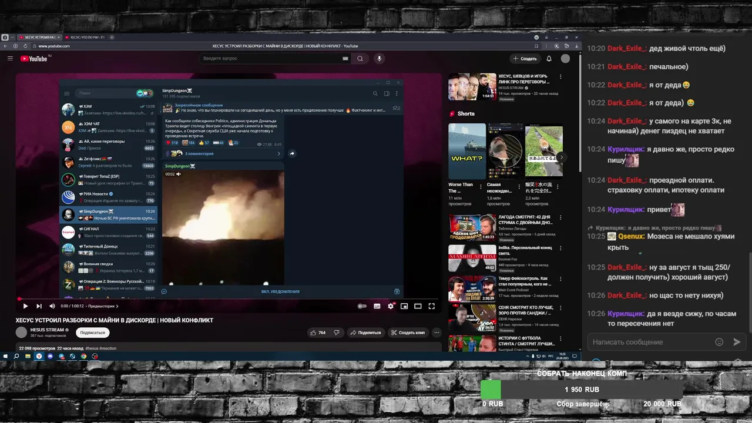Open the ЛАГОДА СМОТРИТ: 42 ДНЯ СТРИМА title

tap(525, 220)
